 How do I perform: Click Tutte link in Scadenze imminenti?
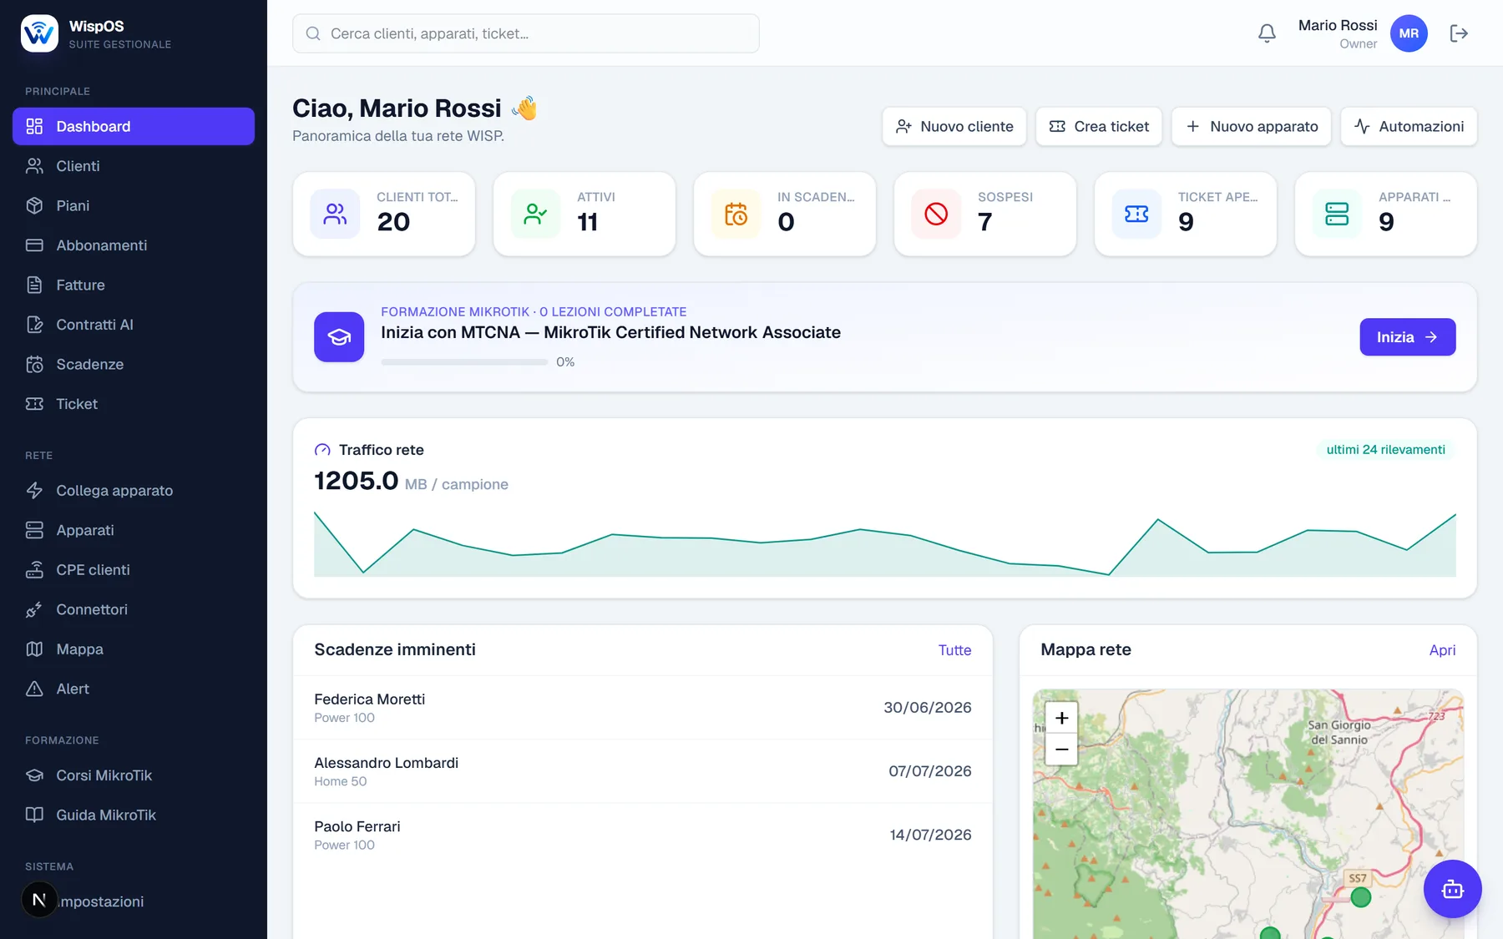[954, 650]
